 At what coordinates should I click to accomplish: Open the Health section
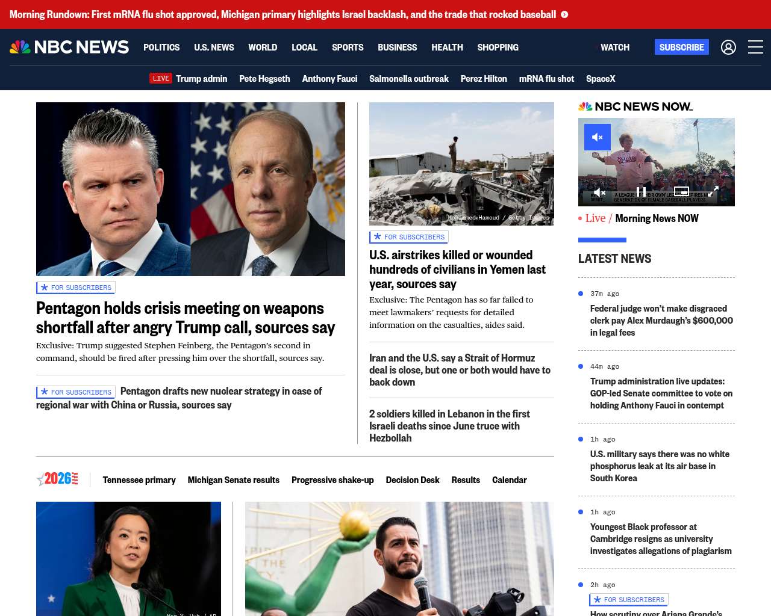point(447,47)
